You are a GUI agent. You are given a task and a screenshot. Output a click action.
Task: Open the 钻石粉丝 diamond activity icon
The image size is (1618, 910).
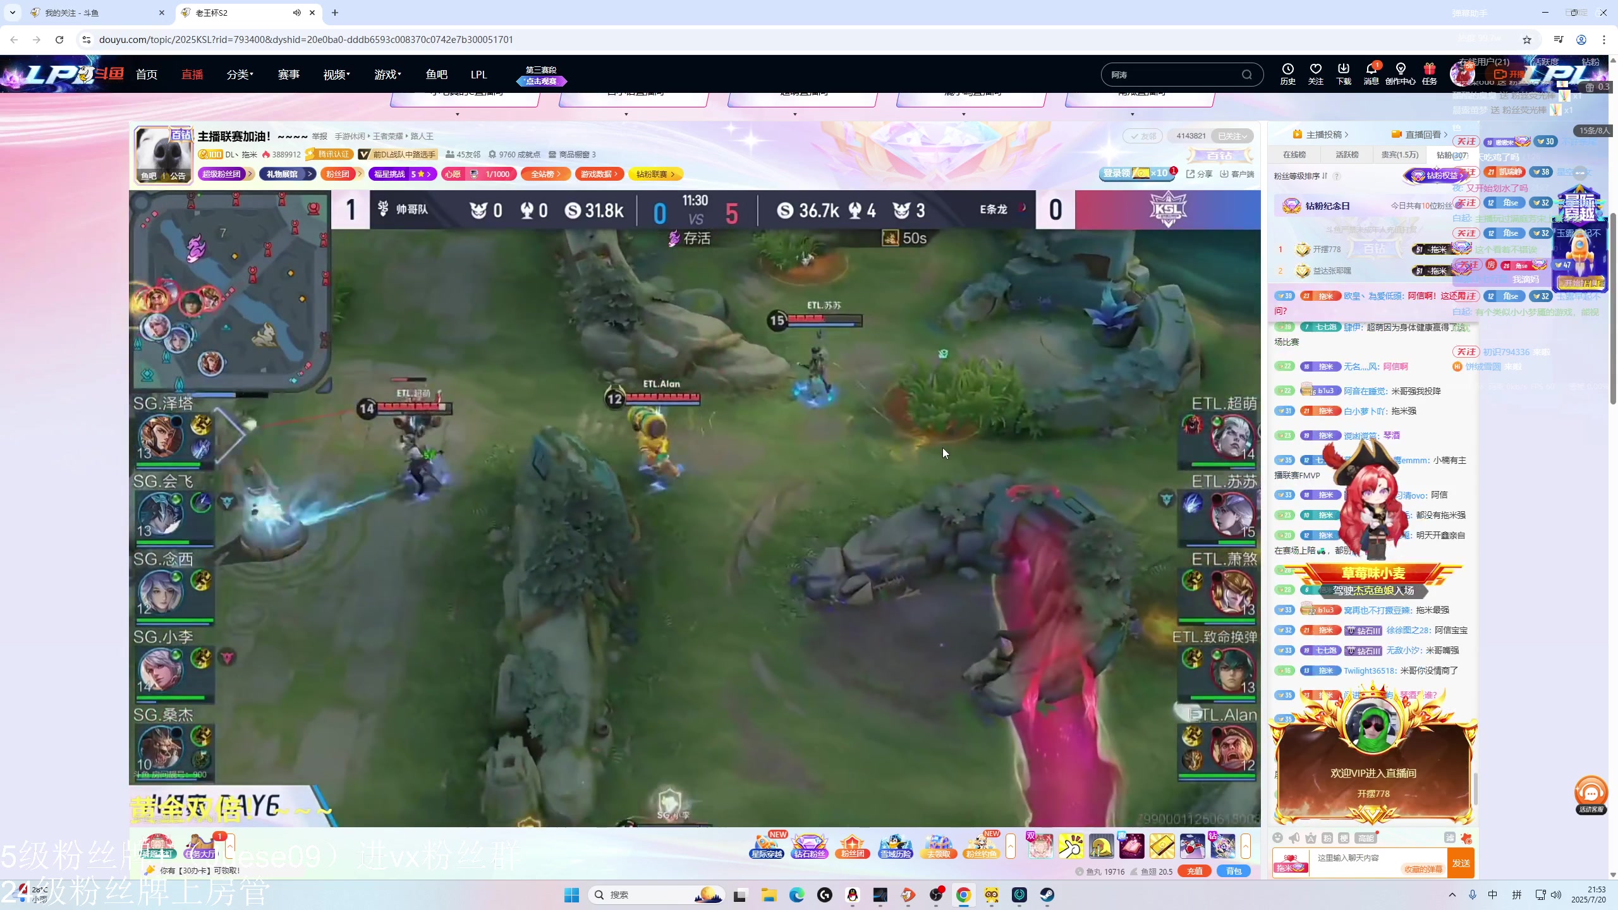tap(810, 846)
